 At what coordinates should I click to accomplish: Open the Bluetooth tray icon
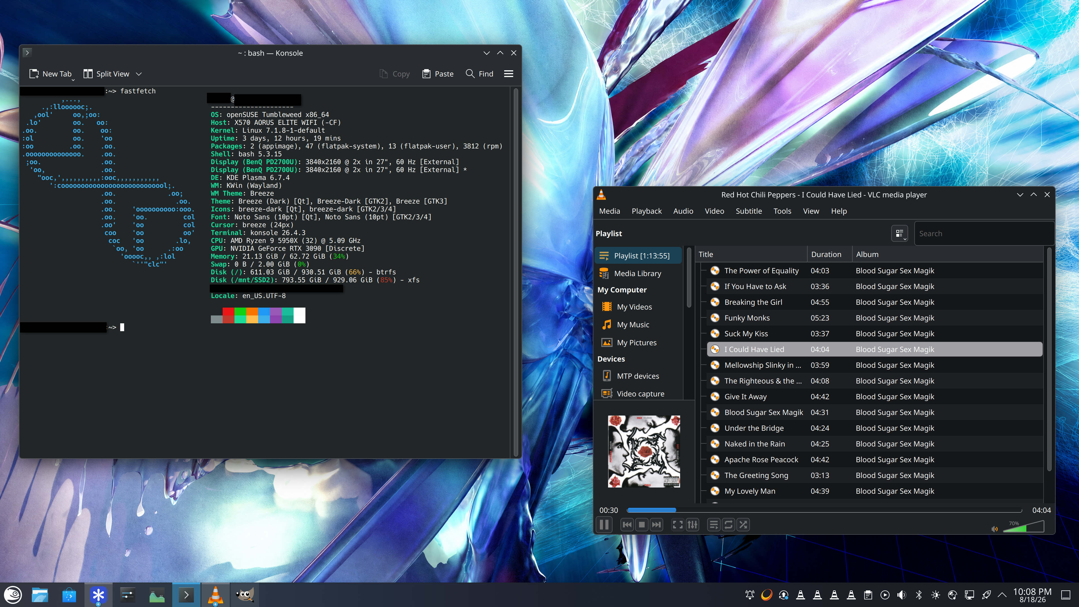[919, 595]
